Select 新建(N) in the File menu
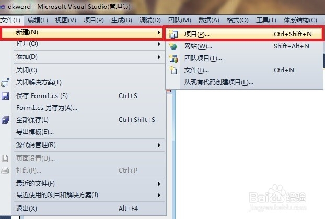 [x=82, y=32]
